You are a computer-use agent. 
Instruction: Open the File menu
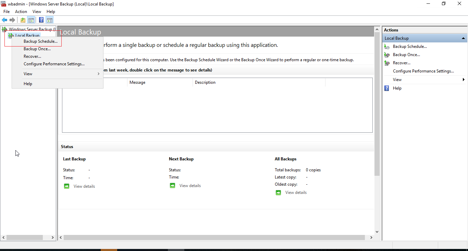[x=7, y=12]
